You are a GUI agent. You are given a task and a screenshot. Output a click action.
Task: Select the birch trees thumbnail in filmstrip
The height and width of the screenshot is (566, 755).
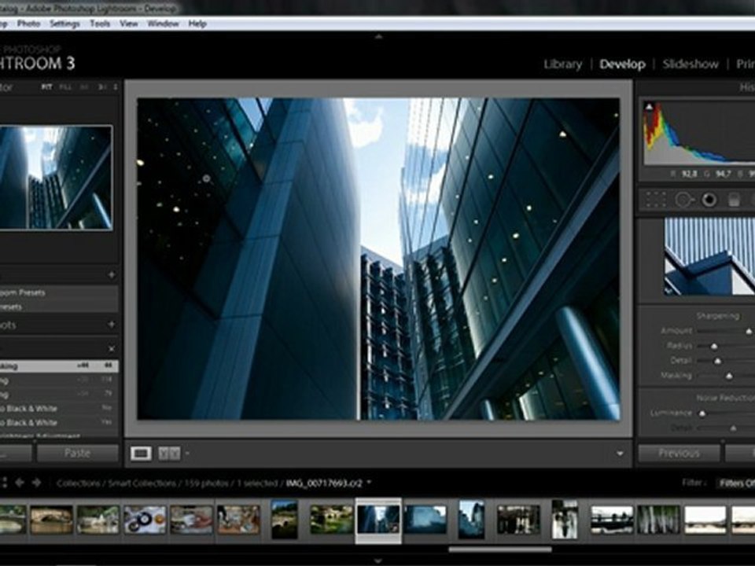tap(658, 520)
